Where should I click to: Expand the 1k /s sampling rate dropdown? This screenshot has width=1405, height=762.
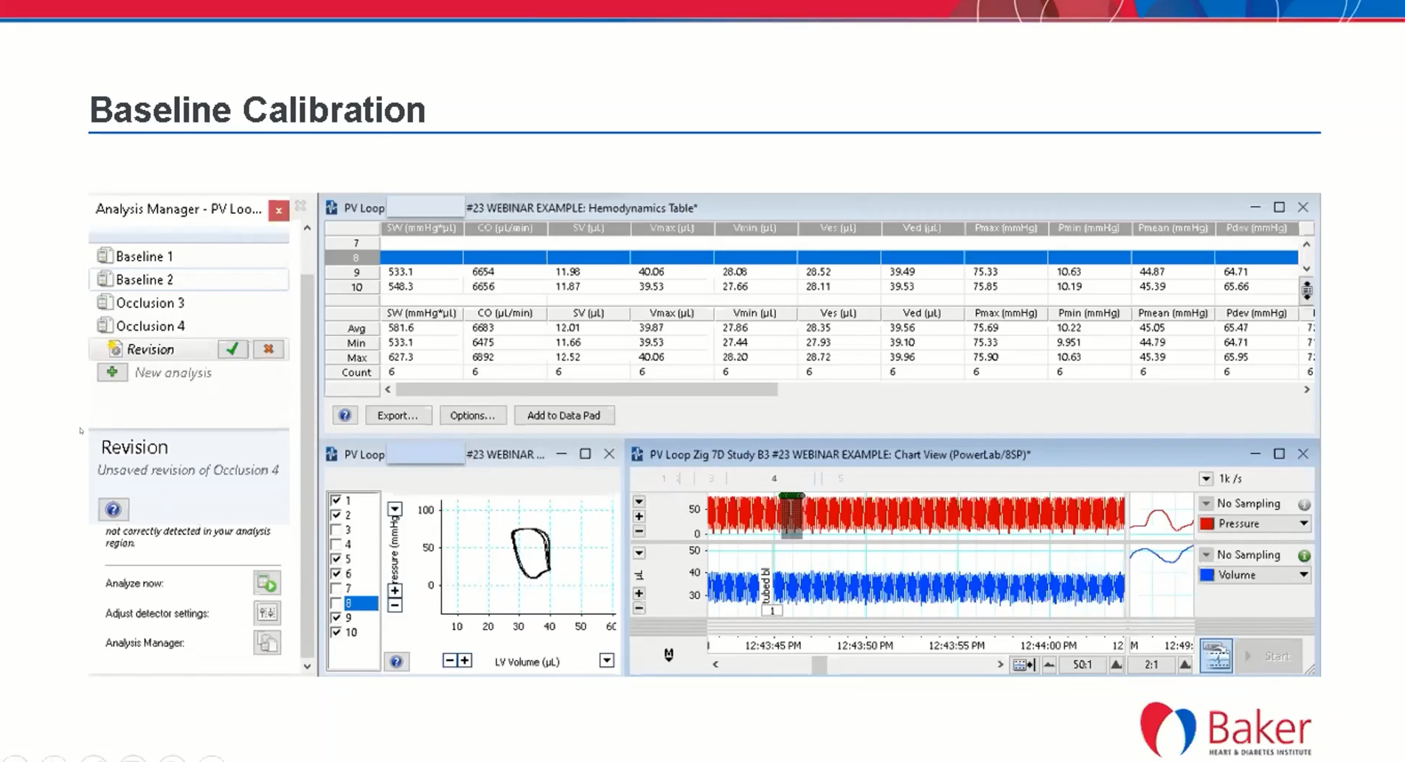1206,479
